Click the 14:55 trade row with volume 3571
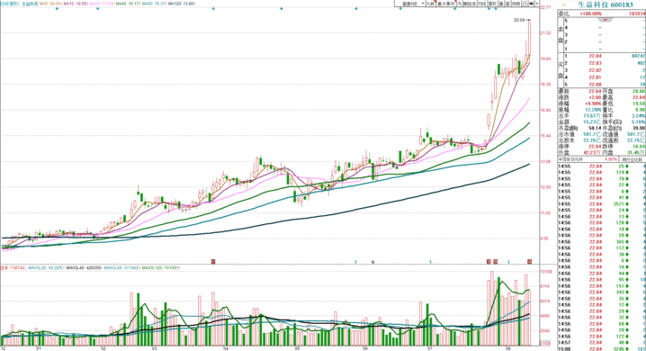Viewport: 646px width, 351px height. [x=602, y=204]
